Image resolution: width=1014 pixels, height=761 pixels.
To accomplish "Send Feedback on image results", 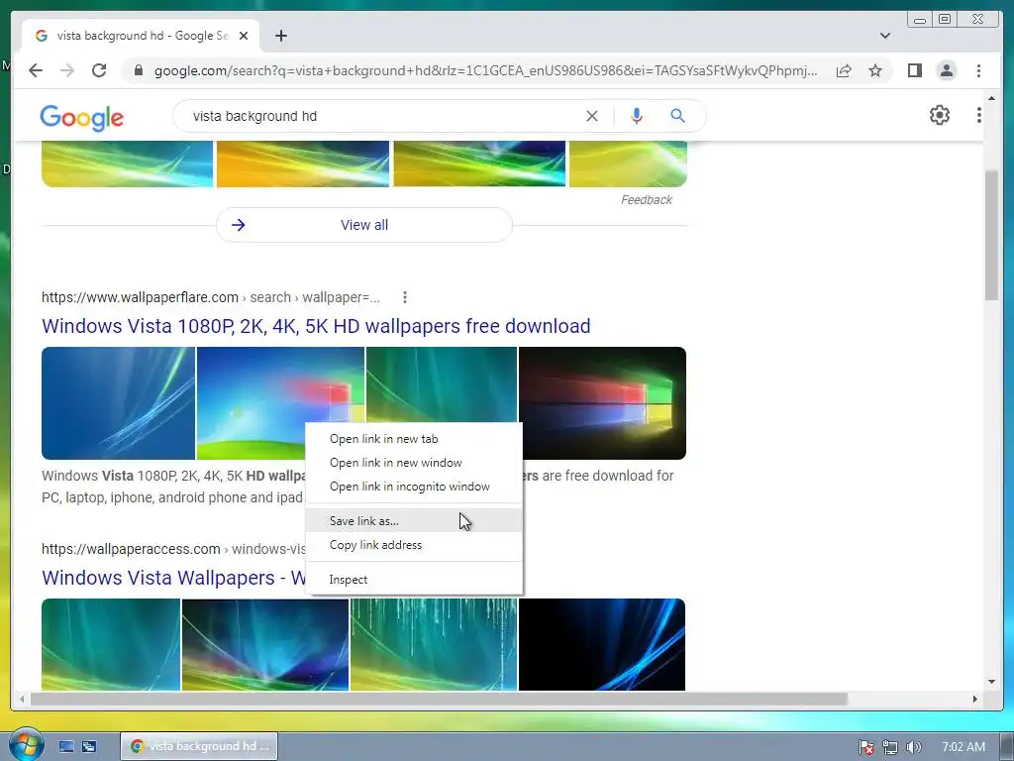I will (x=646, y=200).
